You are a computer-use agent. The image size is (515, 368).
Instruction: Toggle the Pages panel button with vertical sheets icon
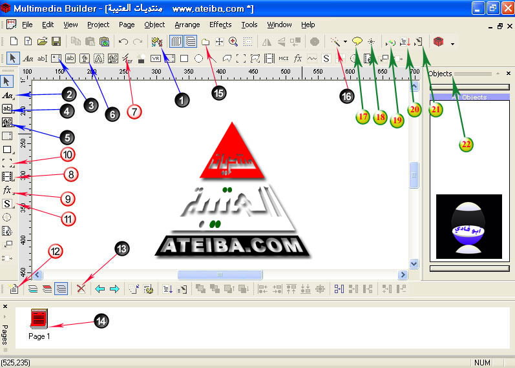point(176,41)
